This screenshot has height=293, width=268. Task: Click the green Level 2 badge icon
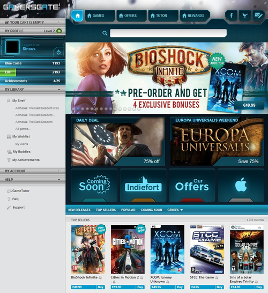click(x=59, y=31)
